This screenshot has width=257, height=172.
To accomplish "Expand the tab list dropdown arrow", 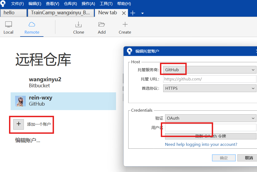I will (143, 13).
